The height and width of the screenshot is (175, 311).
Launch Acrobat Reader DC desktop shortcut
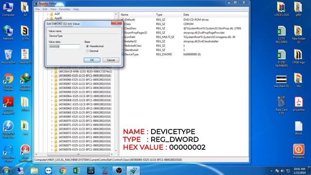click(x=8, y=105)
